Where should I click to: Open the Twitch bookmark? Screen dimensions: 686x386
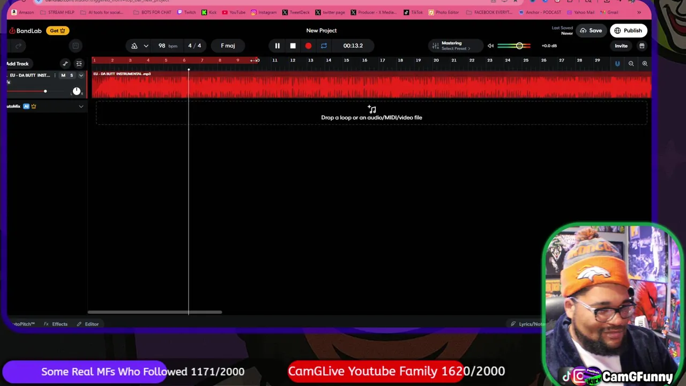187,12
